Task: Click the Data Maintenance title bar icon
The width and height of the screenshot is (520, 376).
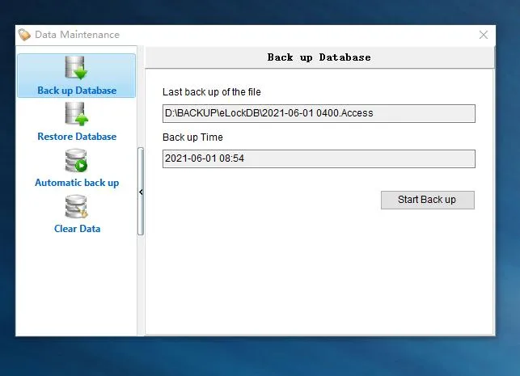Action: (24, 35)
